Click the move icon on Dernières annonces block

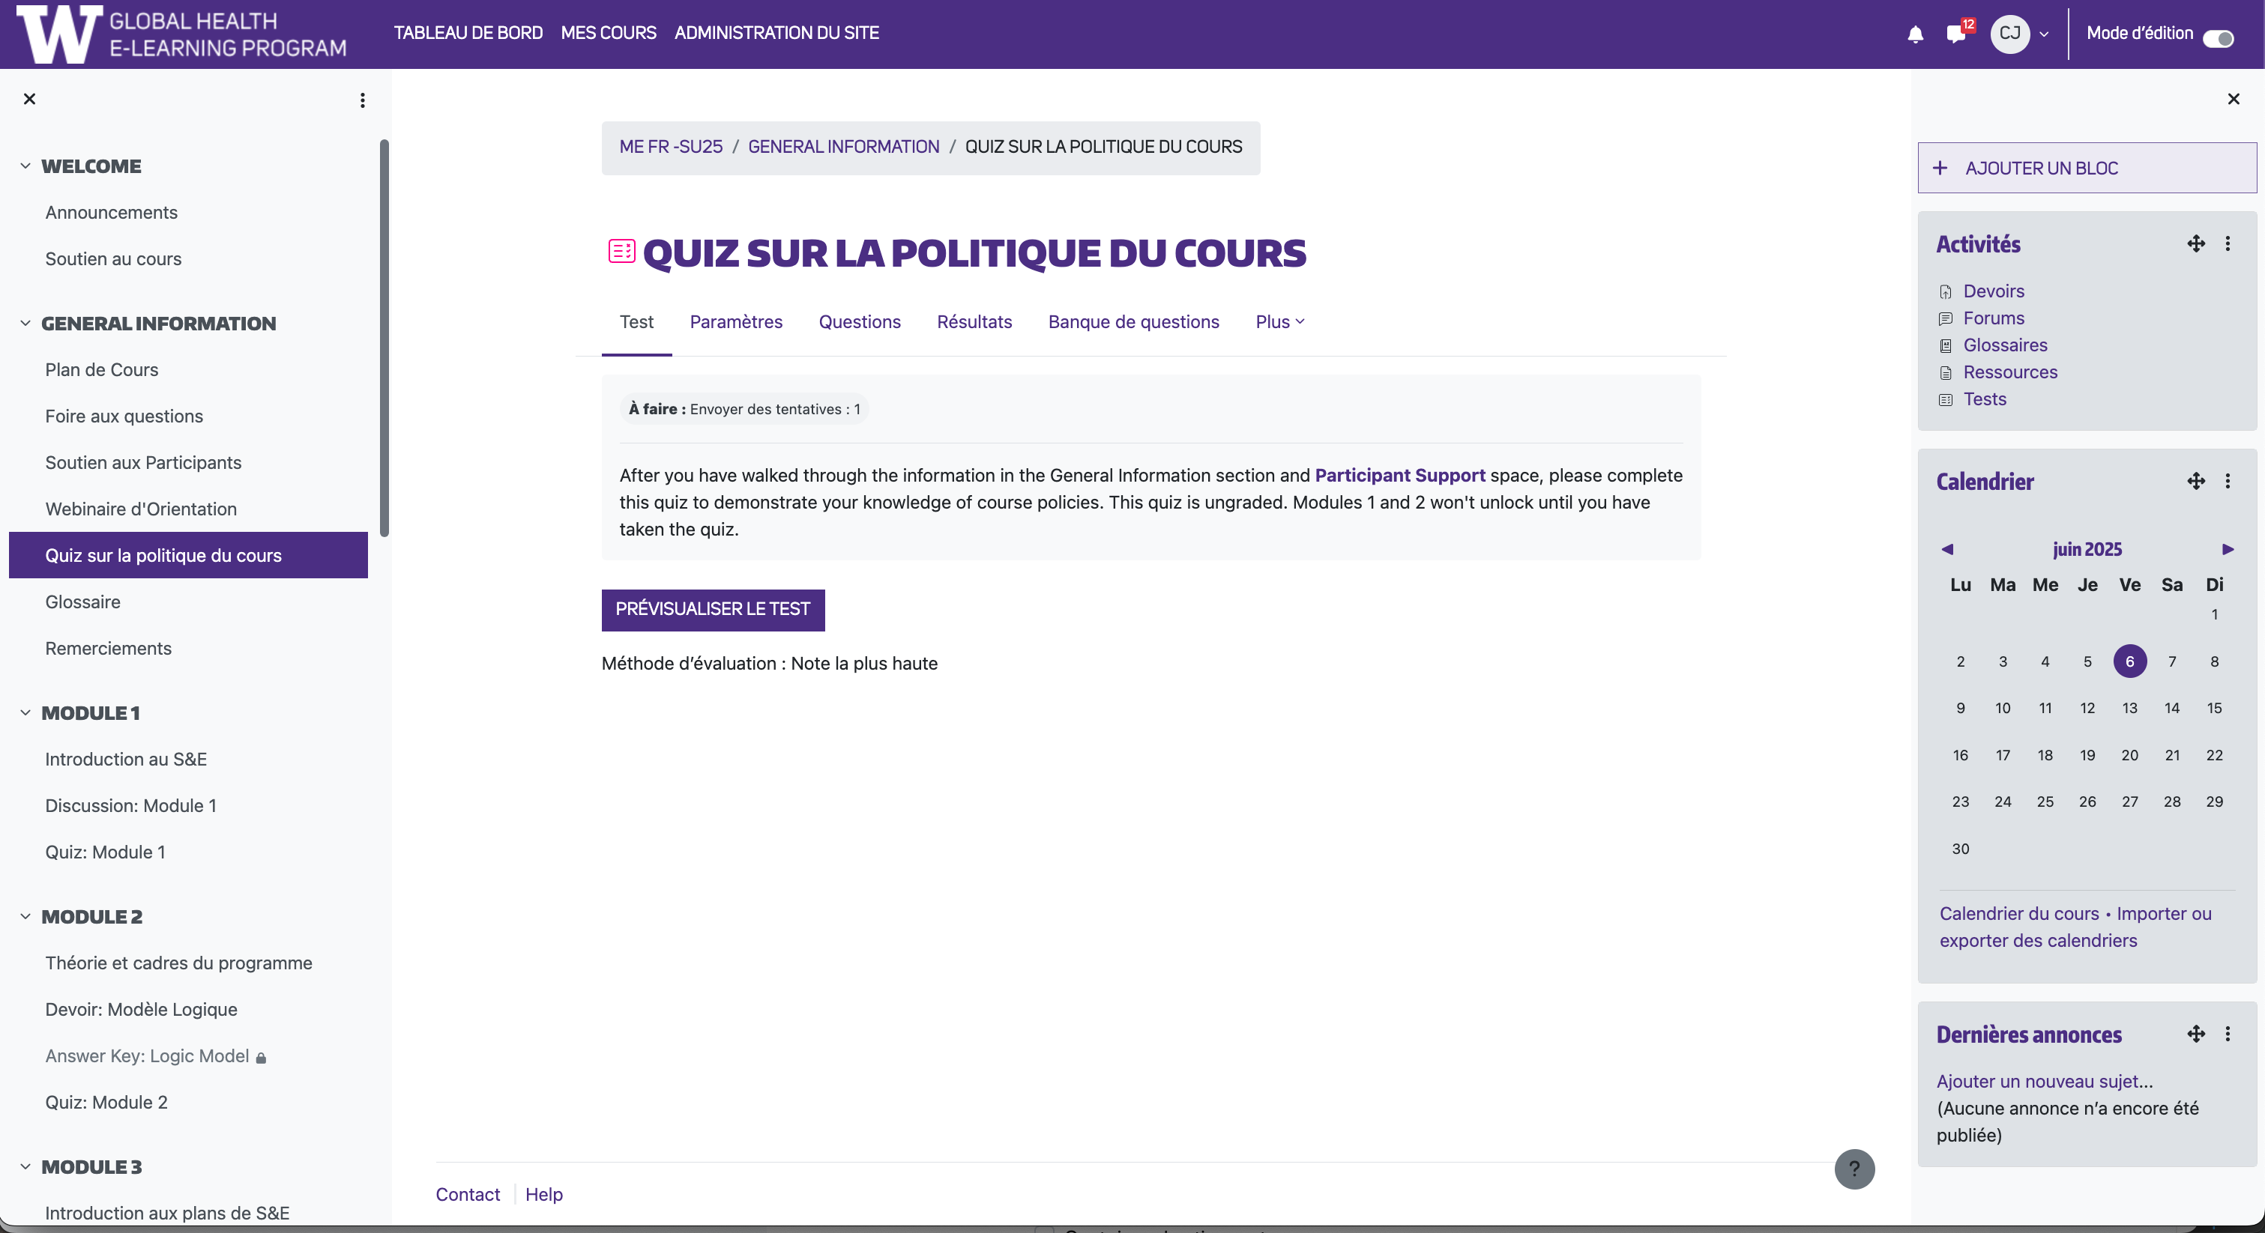click(x=2195, y=1034)
